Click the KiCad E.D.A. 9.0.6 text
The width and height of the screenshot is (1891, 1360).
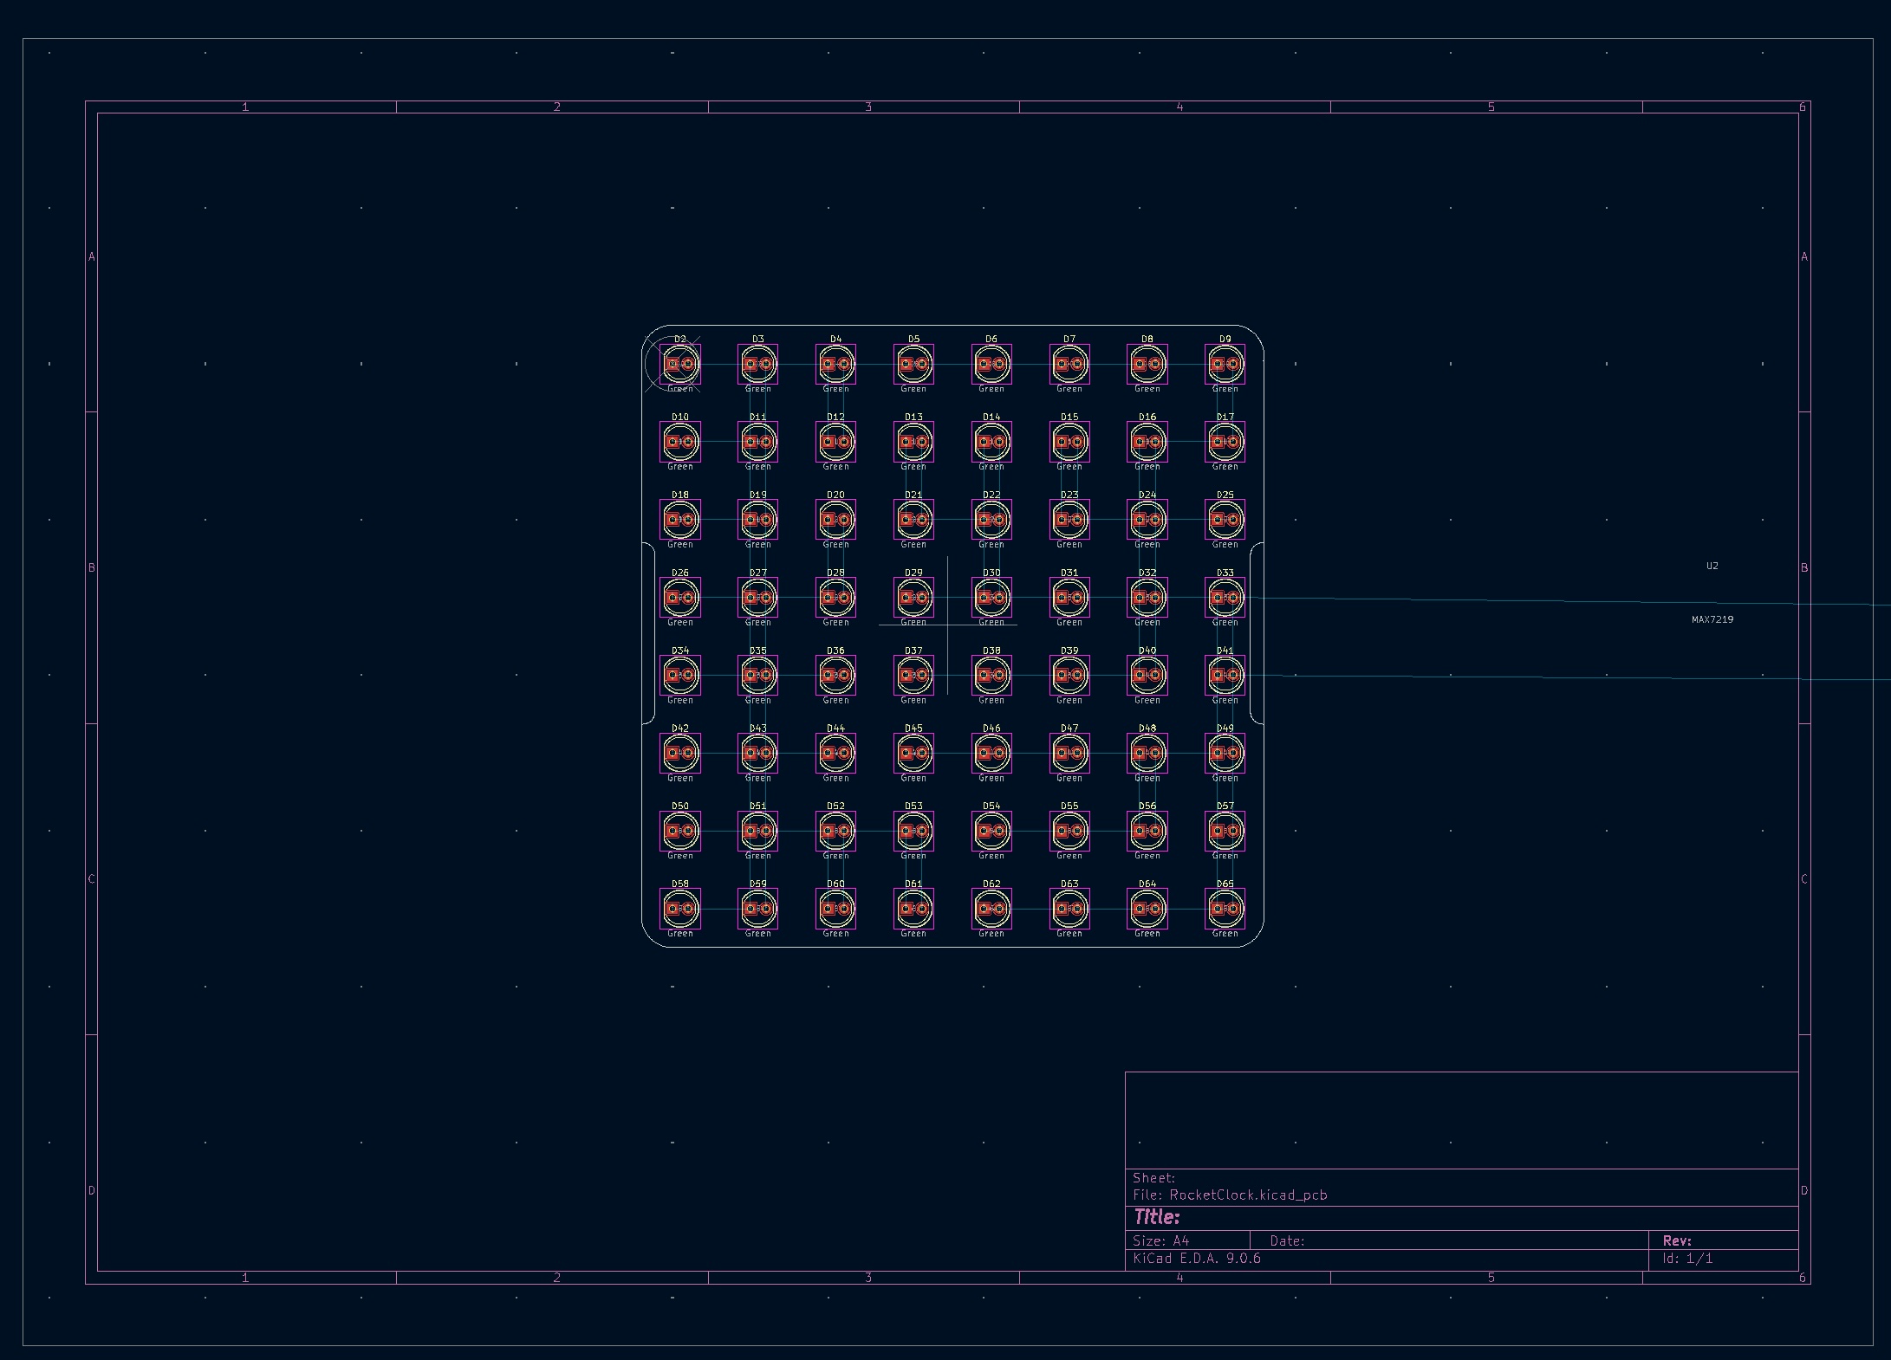pyautogui.click(x=1197, y=1259)
